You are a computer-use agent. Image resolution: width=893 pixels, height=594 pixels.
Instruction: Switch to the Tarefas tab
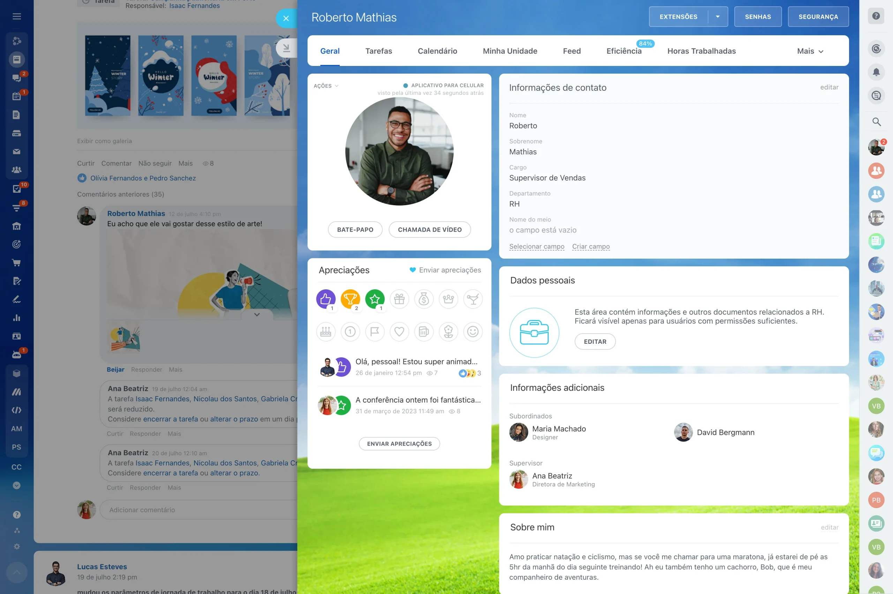point(378,51)
